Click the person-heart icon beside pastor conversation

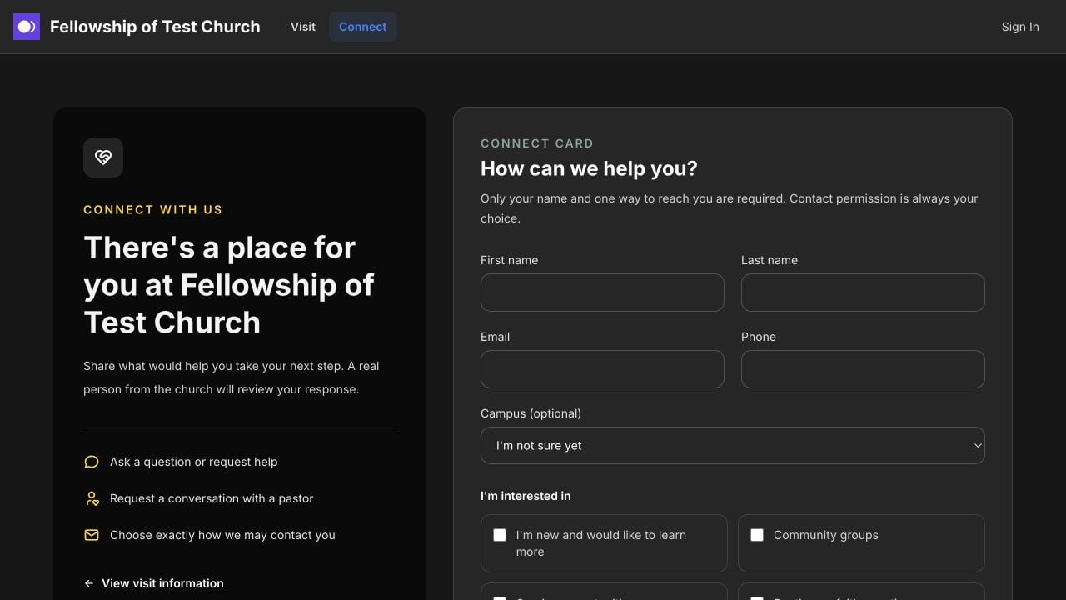click(x=92, y=498)
